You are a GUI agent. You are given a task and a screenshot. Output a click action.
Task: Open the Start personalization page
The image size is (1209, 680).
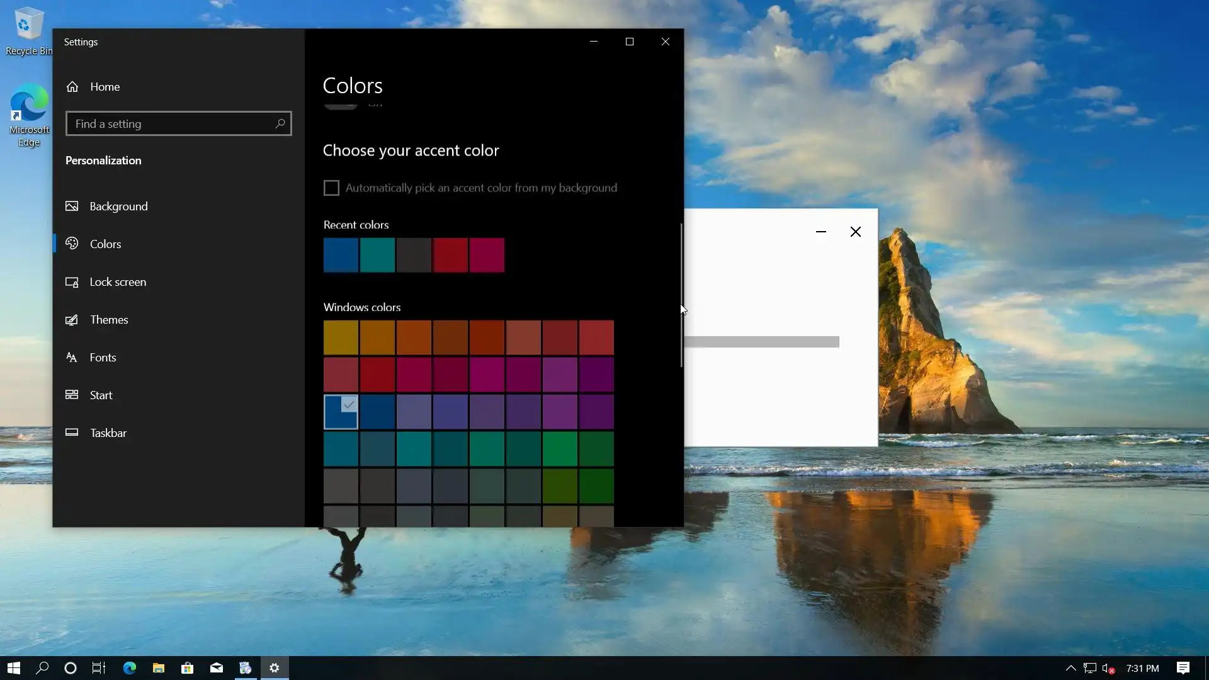pyautogui.click(x=101, y=395)
